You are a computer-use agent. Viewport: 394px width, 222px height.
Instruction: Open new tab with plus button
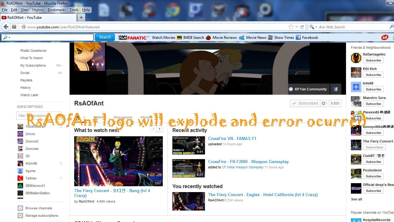(x=81, y=18)
